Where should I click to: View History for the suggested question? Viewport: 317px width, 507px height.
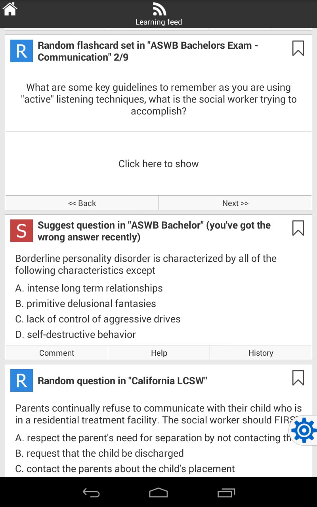tap(261, 353)
